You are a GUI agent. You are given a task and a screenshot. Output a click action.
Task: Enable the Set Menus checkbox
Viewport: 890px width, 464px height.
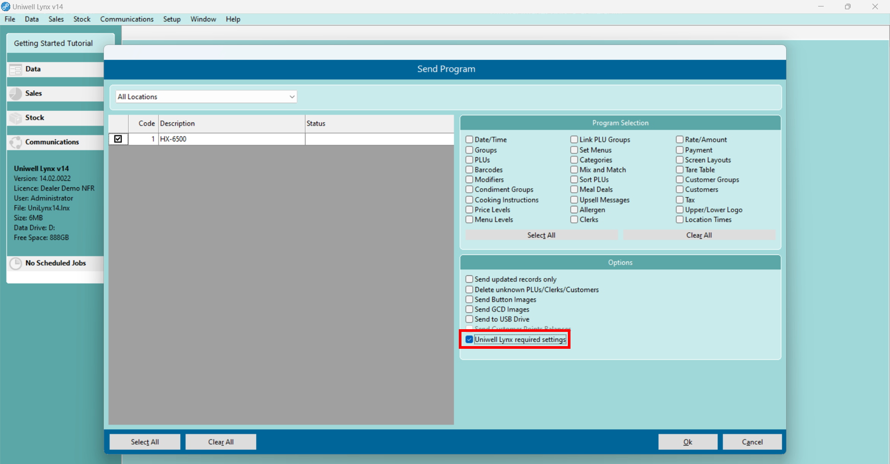click(x=574, y=150)
